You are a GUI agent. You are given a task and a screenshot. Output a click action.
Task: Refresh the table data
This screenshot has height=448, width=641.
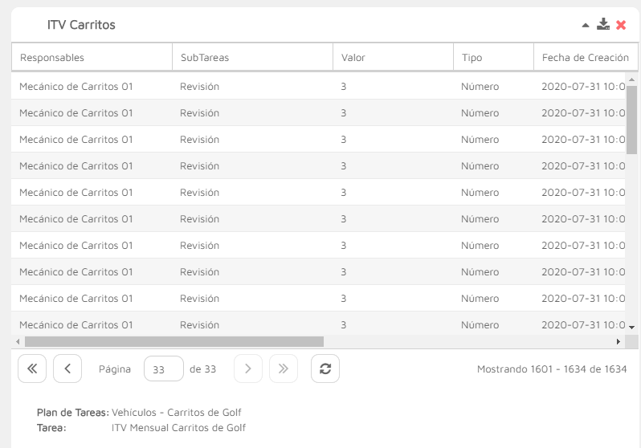pos(325,369)
